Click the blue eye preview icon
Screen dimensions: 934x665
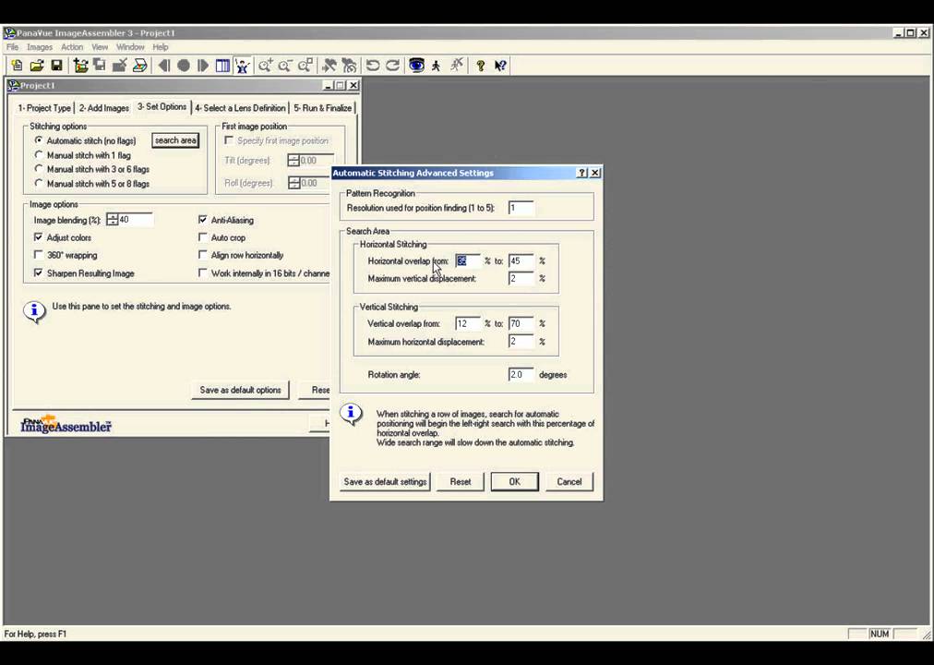416,66
